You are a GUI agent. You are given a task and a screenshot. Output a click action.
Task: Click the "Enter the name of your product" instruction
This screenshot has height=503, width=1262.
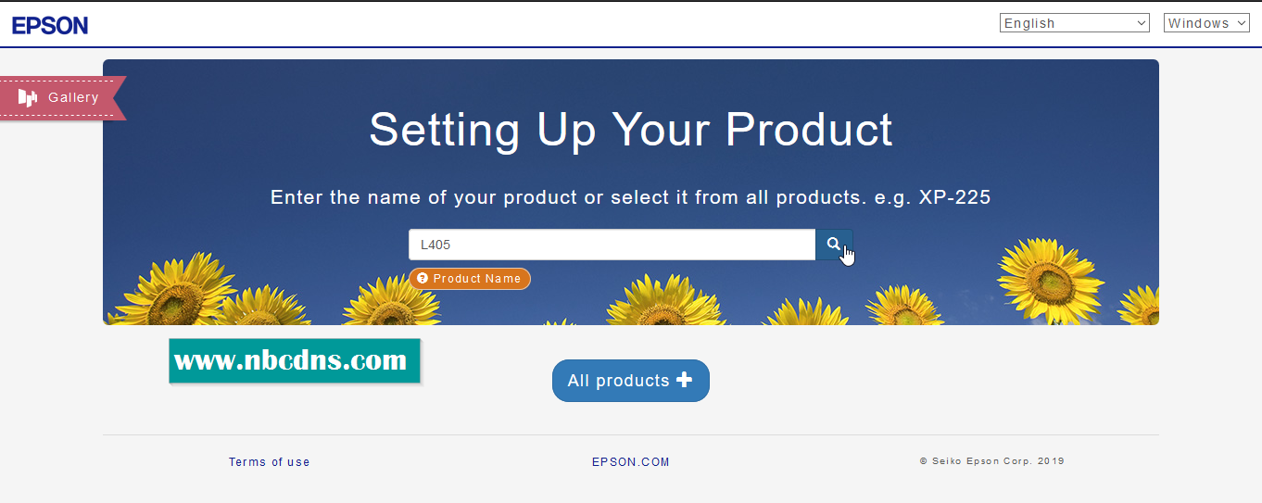pos(630,197)
